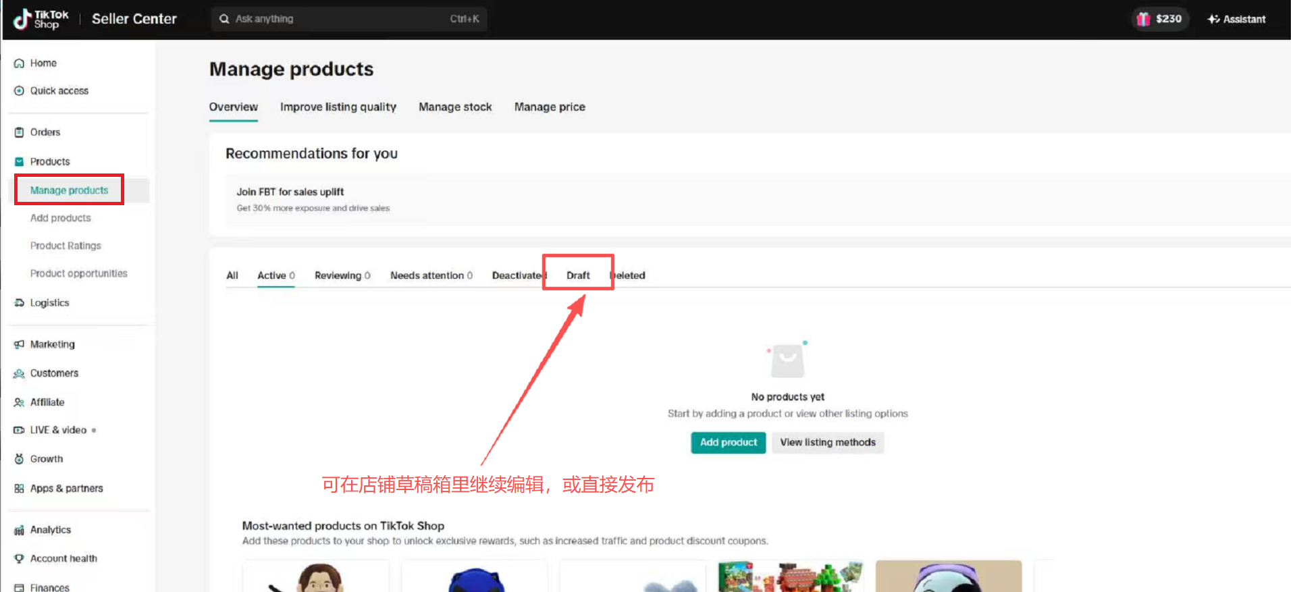The image size is (1291, 592).
Task: Click the Customers people icon
Action: (x=19, y=373)
